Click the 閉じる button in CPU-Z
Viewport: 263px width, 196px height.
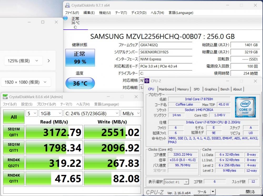(250, 192)
